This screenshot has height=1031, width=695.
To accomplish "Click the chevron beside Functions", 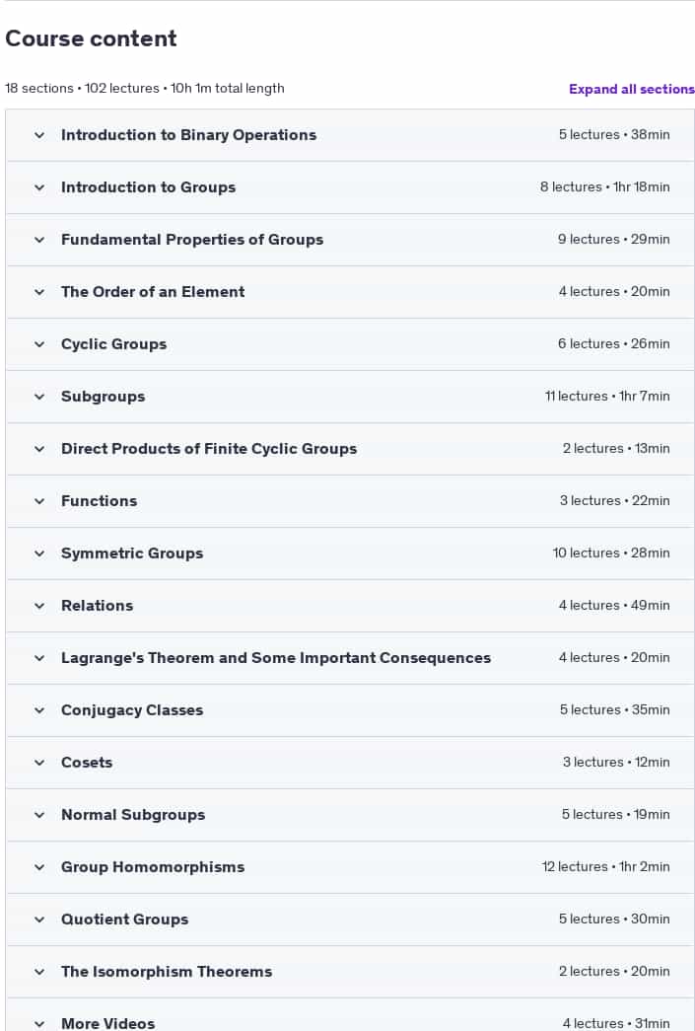I will (x=39, y=501).
